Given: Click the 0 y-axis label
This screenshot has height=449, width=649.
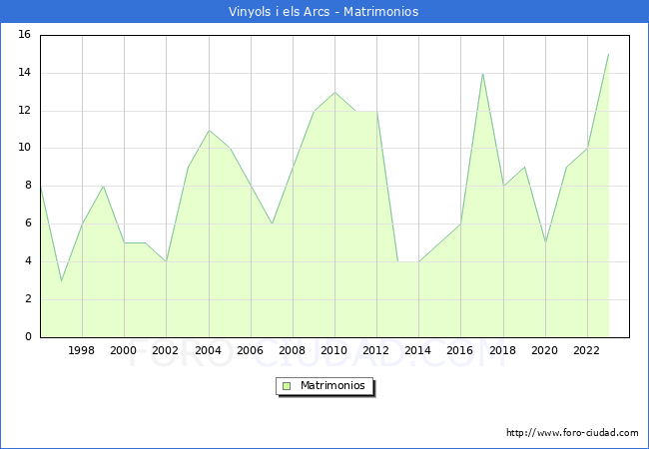Looking at the screenshot, I should pos(28,337).
